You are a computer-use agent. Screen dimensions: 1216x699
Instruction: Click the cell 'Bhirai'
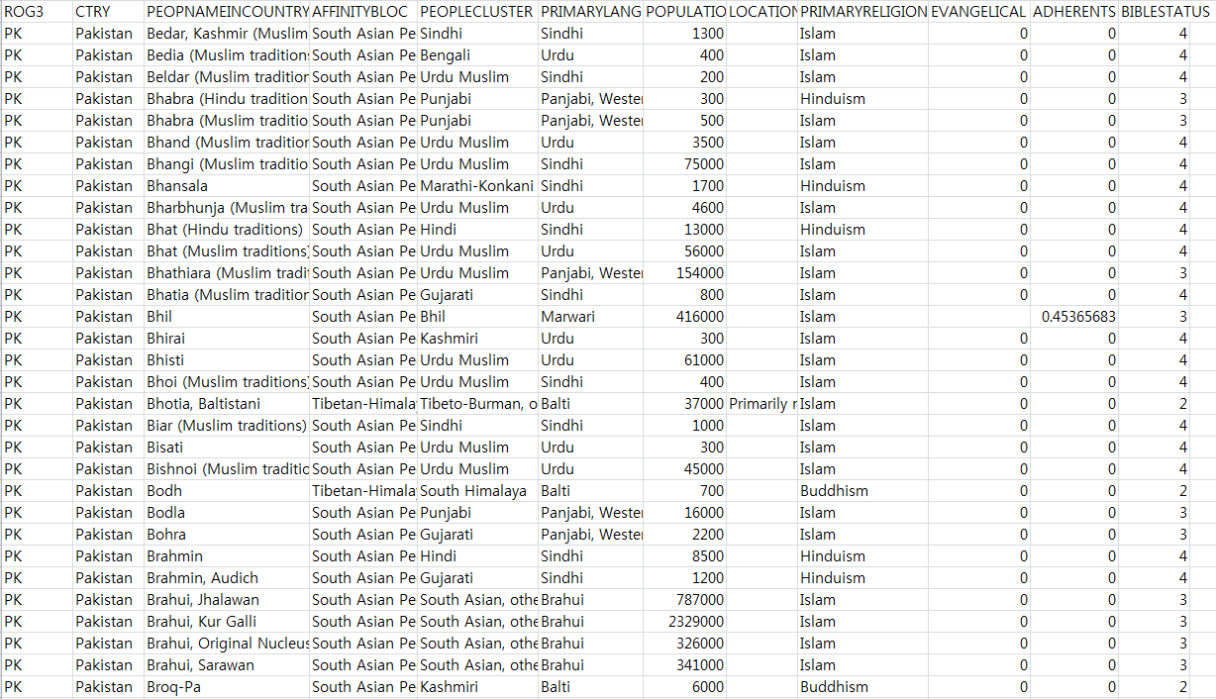pos(227,339)
